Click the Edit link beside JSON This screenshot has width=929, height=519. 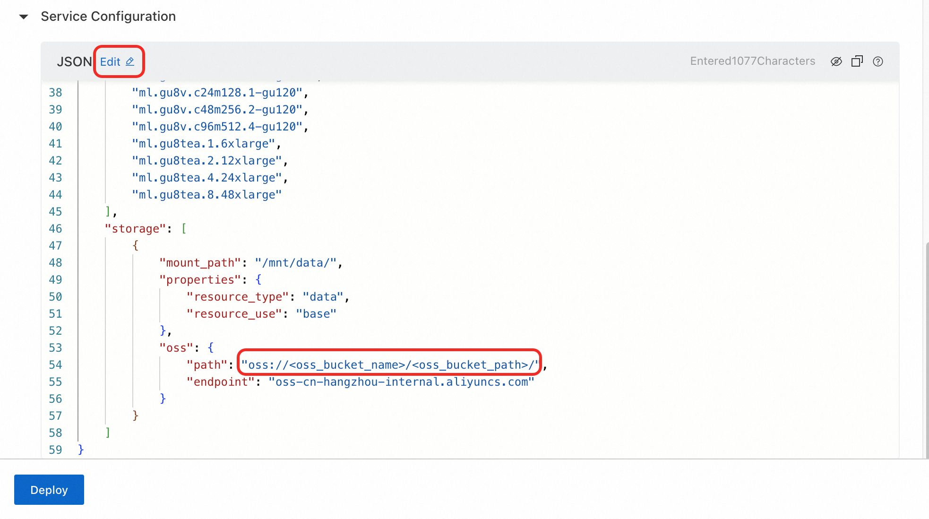[x=110, y=62]
